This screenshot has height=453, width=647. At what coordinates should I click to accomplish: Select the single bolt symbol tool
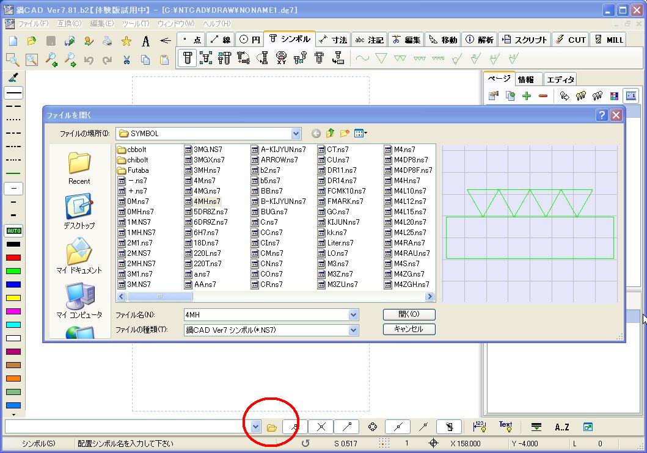(x=188, y=58)
